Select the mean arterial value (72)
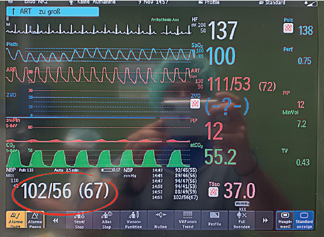This screenshot has width=324, height=237. [267, 86]
